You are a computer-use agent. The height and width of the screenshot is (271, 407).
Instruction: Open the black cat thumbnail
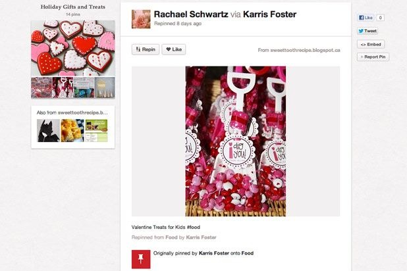click(x=48, y=130)
